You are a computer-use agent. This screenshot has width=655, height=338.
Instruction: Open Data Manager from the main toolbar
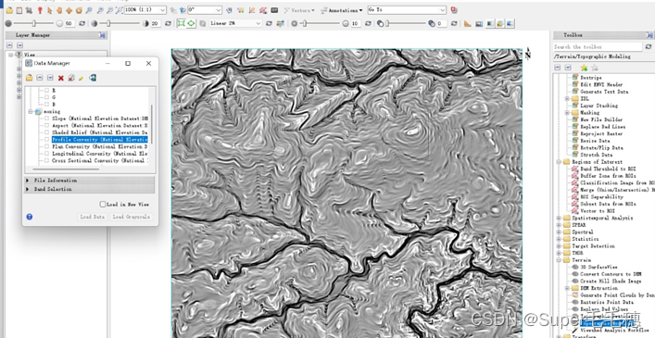[x=19, y=10]
